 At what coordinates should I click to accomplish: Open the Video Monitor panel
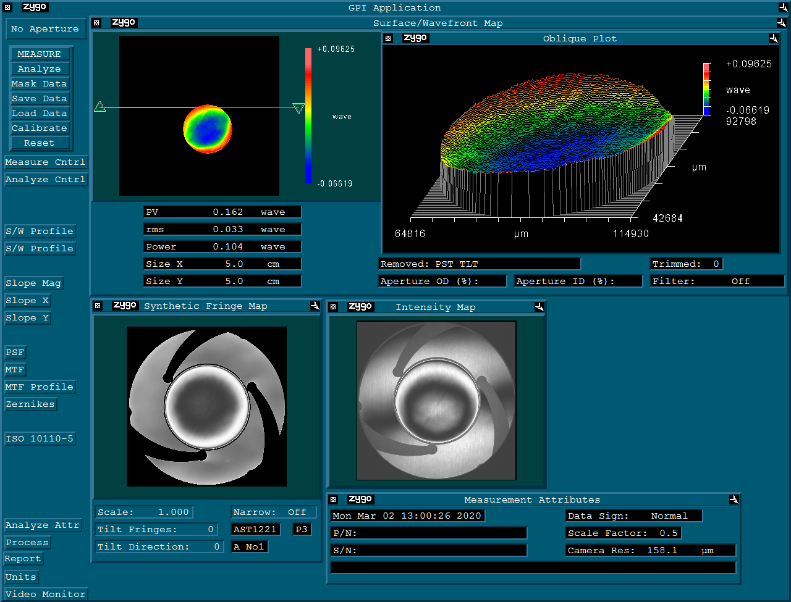pos(45,594)
